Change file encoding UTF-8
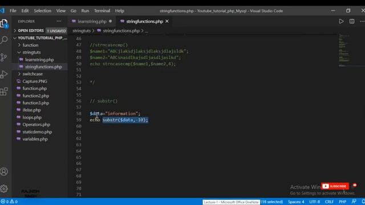 314,202
